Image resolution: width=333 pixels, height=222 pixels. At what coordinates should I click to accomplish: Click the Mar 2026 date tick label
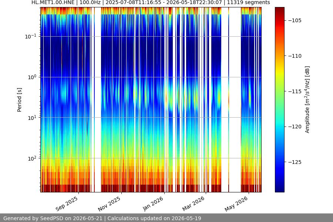tap(194, 204)
